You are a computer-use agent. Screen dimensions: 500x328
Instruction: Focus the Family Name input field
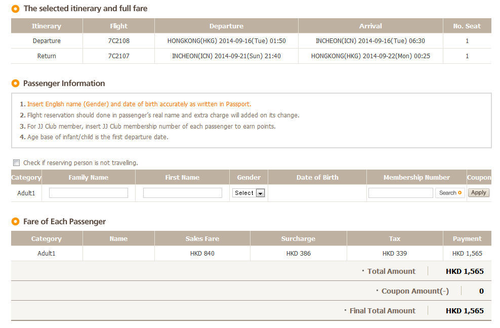pos(89,193)
